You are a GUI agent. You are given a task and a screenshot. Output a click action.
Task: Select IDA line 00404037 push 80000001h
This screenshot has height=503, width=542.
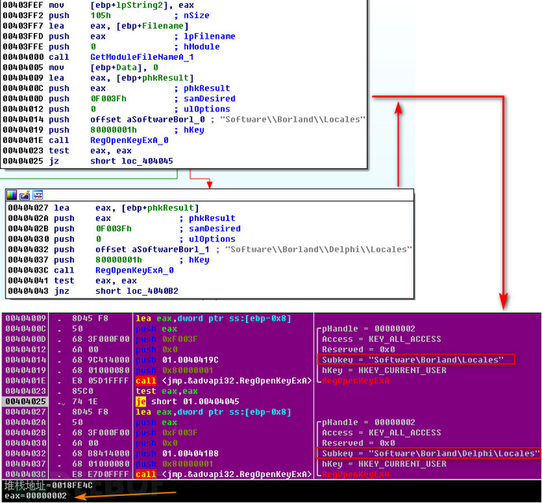pos(108,260)
